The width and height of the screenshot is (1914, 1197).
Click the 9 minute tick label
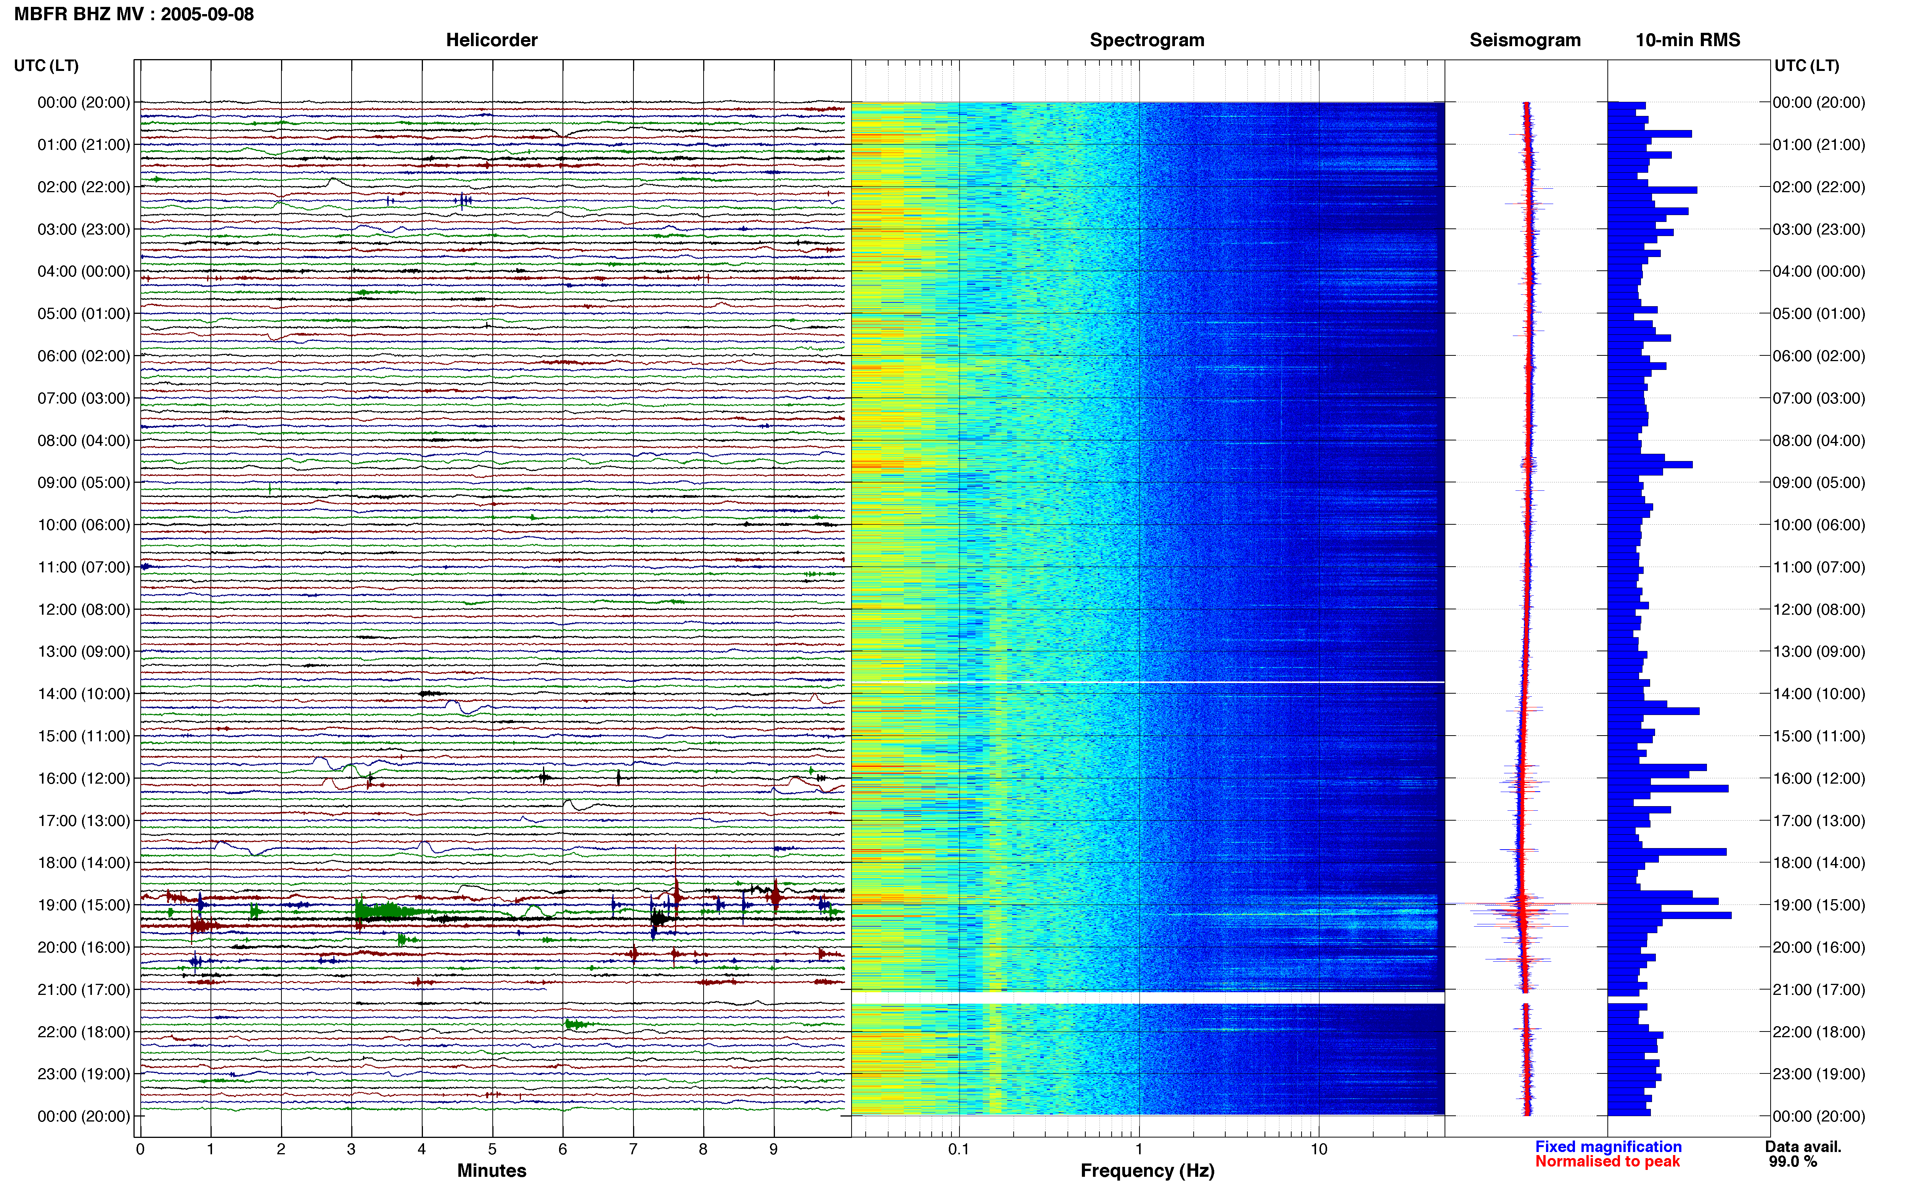tap(774, 1149)
